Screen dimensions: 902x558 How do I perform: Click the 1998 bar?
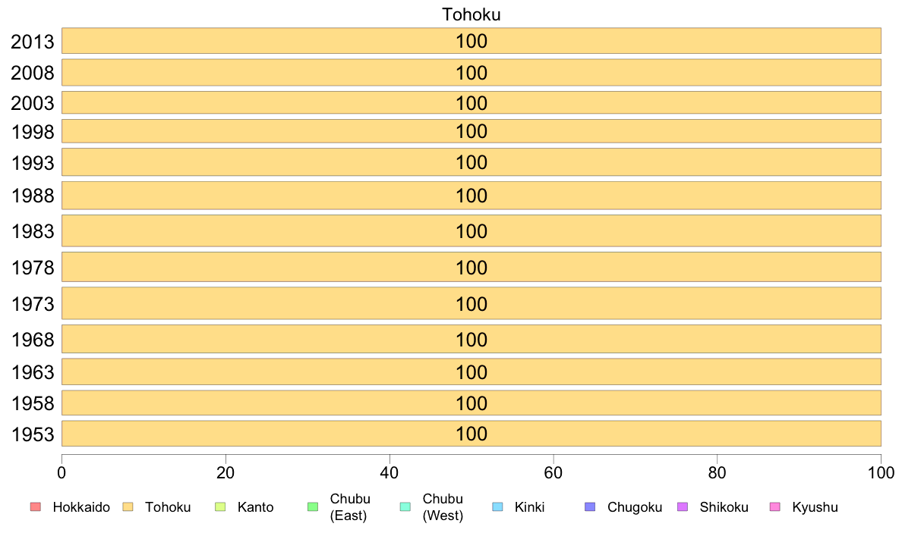pos(471,131)
